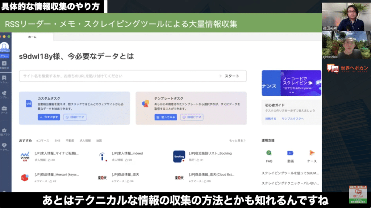
Task: Click the もっと見る link
Action: pos(237,141)
